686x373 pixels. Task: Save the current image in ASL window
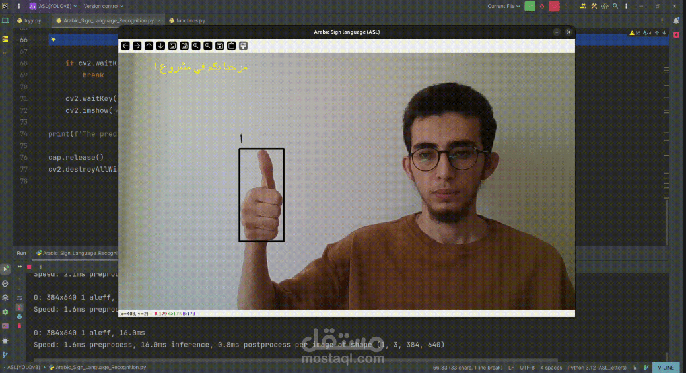click(x=220, y=46)
